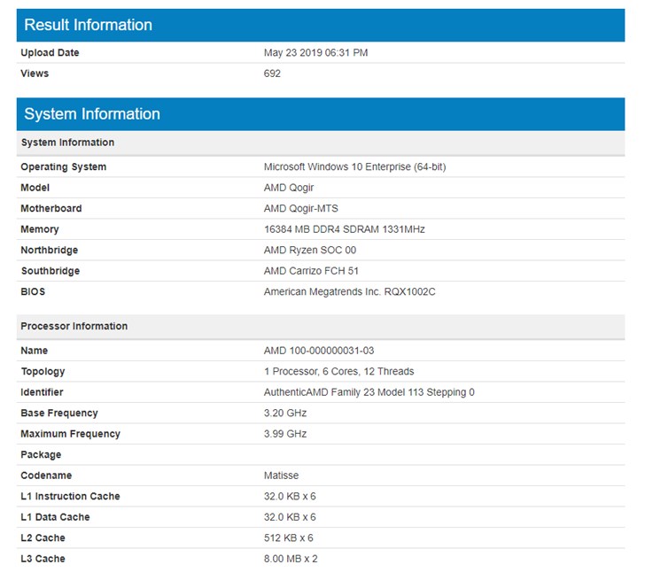Select the Upload Date label

(x=50, y=52)
